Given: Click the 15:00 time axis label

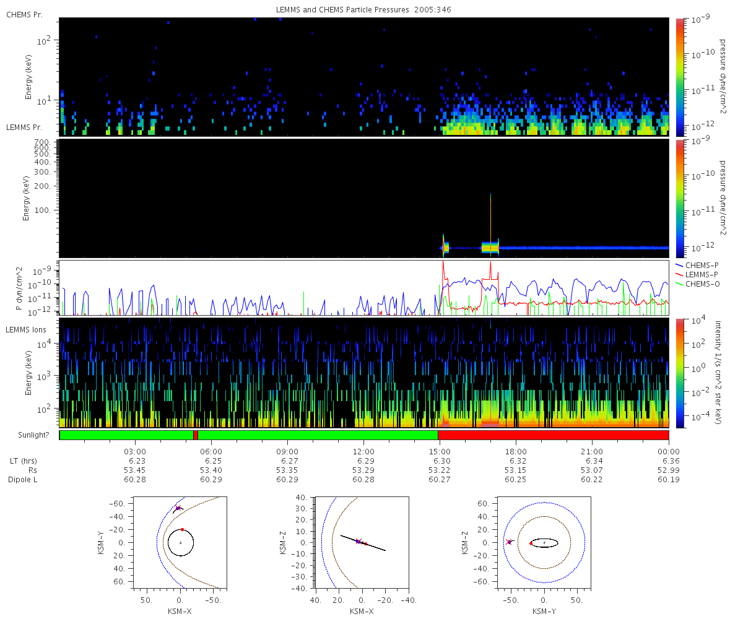Looking at the screenshot, I should coord(439,452).
